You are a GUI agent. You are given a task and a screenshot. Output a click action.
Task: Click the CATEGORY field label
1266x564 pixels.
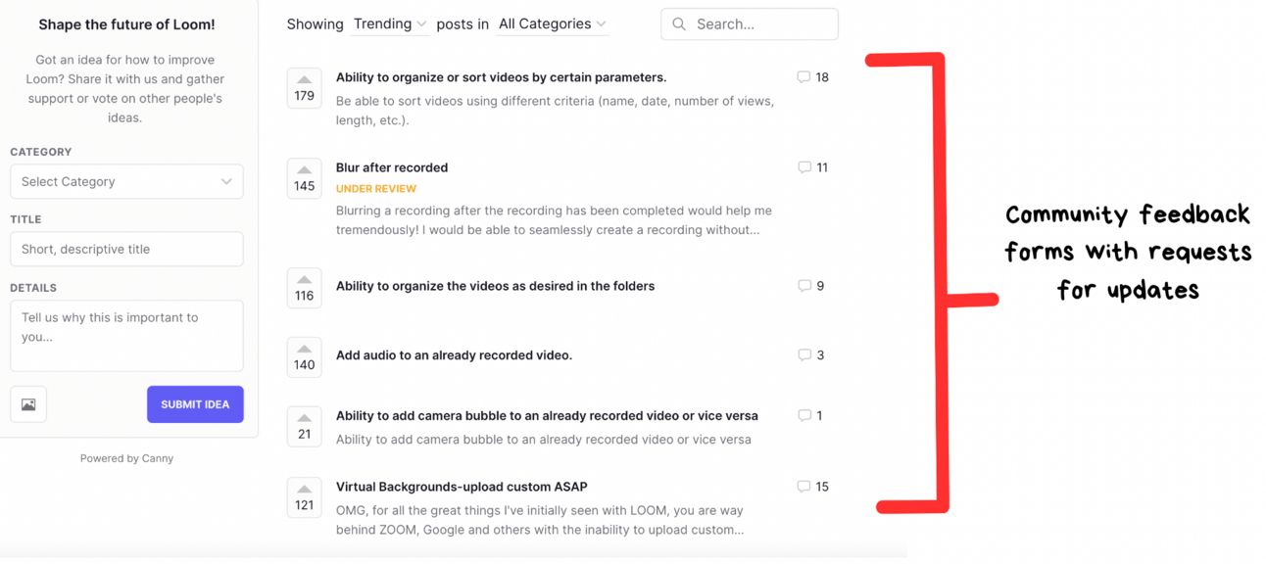point(41,152)
